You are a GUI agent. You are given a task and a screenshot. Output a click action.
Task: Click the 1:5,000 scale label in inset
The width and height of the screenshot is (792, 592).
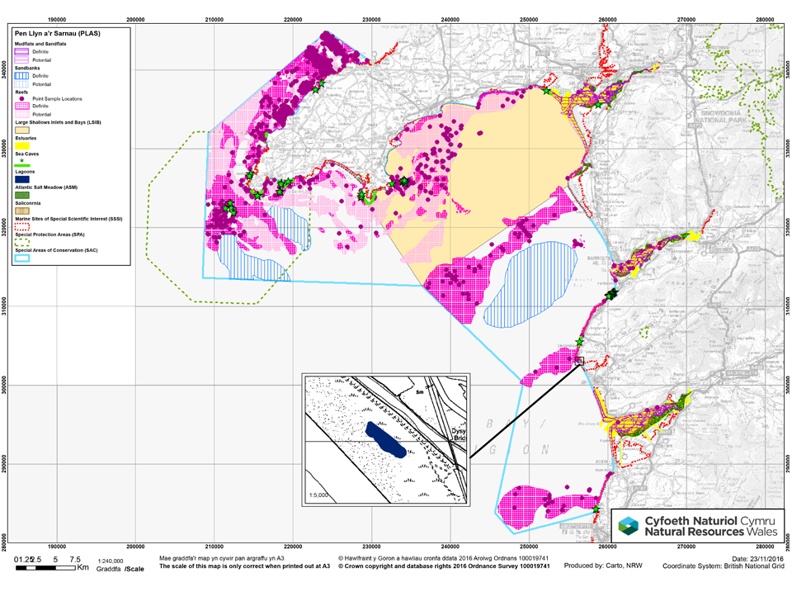(x=320, y=495)
